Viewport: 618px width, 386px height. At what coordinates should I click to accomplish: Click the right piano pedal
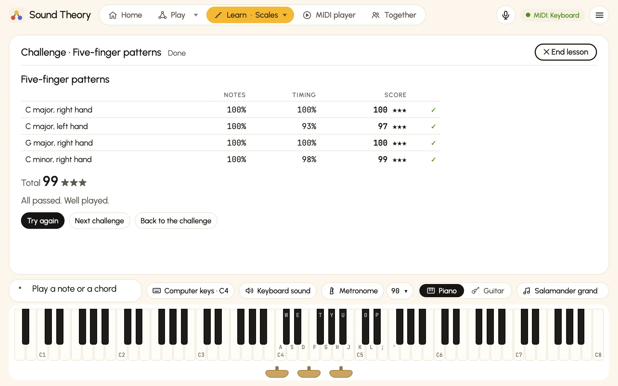click(x=341, y=372)
